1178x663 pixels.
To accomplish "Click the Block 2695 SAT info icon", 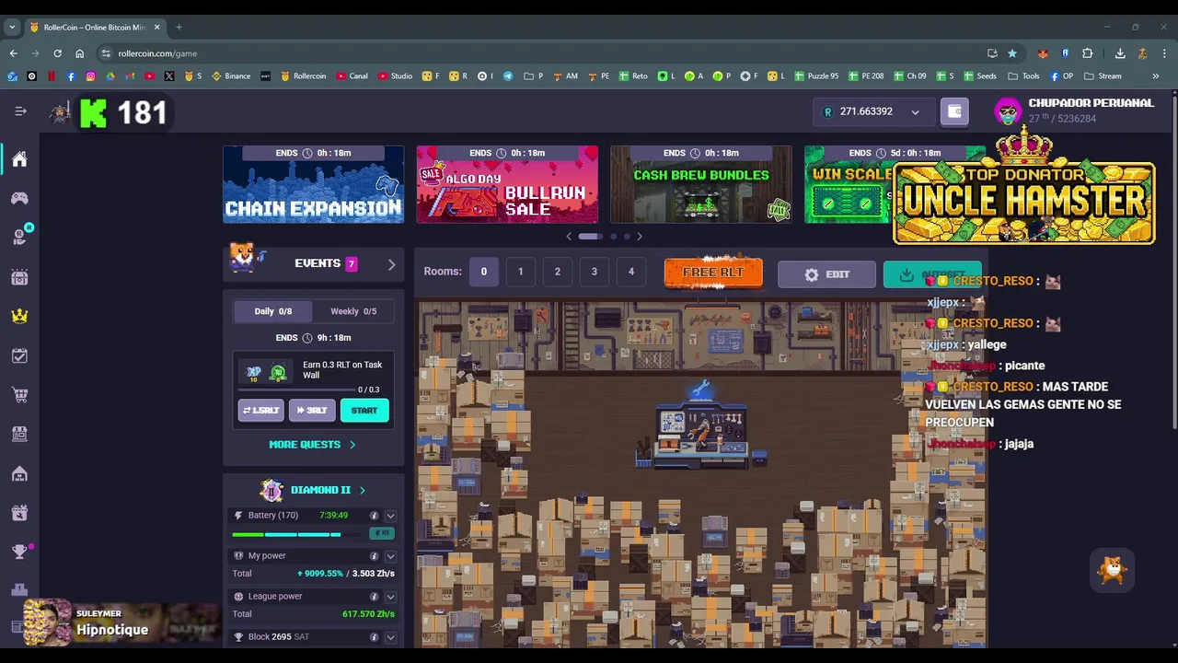I will (374, 637).
